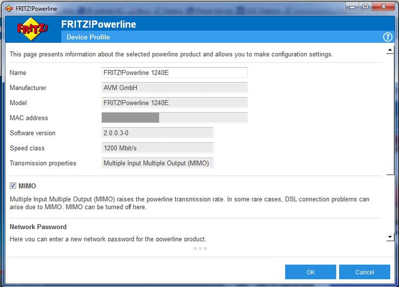Edit the Name input field

coord(175,73)
